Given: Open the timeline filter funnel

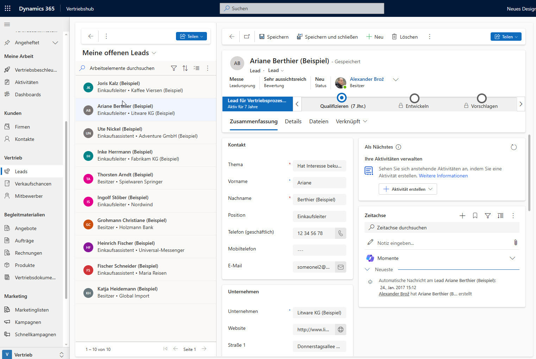Looking at the screenshot, I should click(x=488, y=216).
